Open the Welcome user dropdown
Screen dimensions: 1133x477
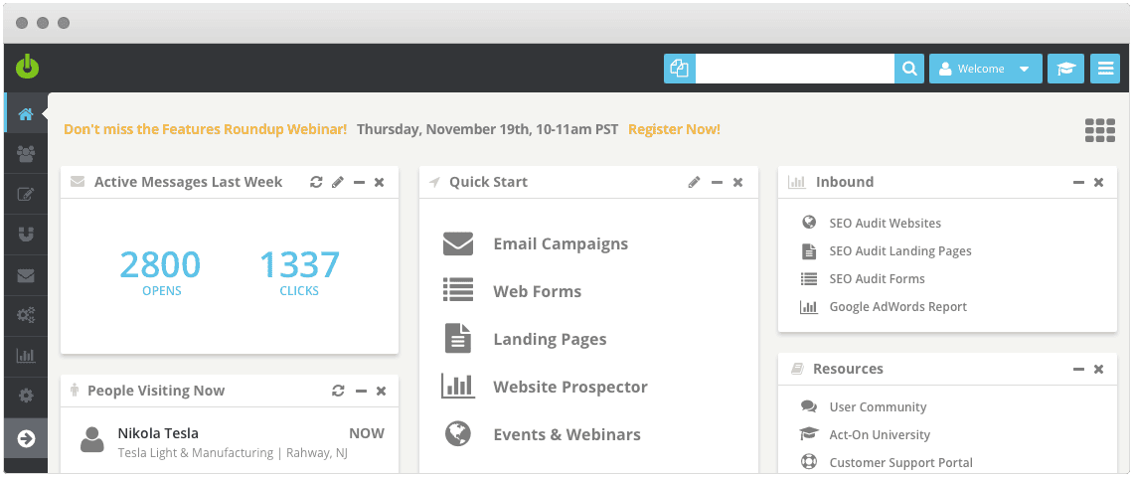(x=985, y=69)
